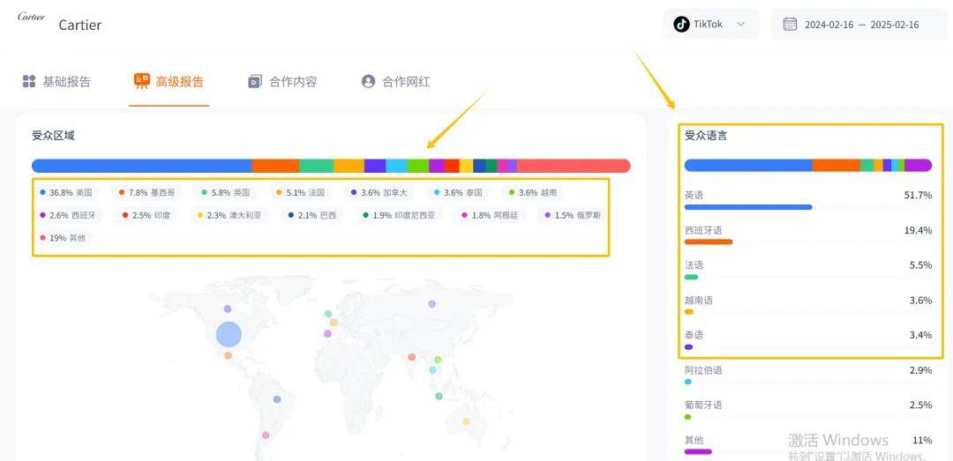The height and width of the screenshot is (461, 953).
Task: Open the date range picker field
Action: (x=860, y=25)
